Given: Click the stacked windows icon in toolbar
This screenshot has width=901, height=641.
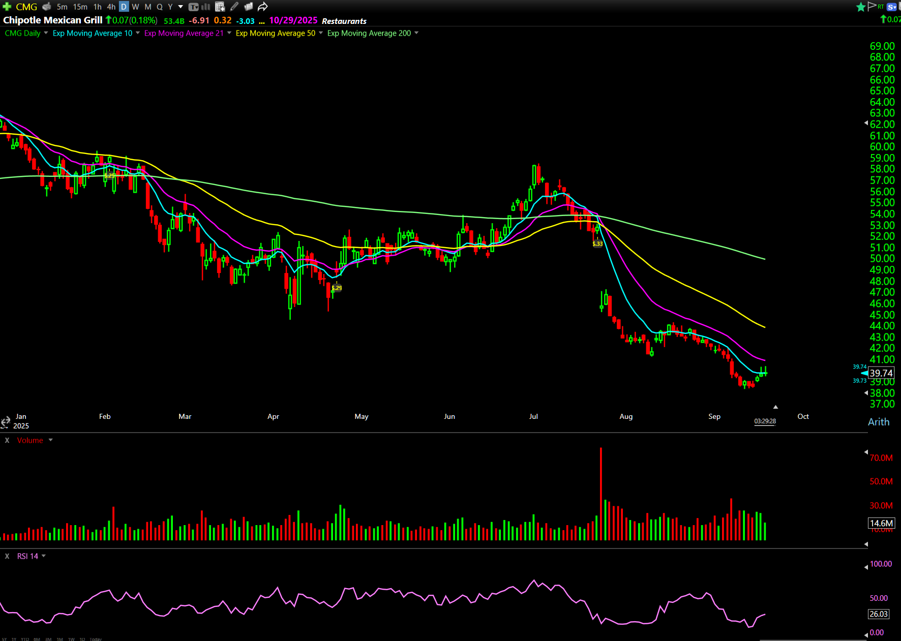Looking at the screenshot, I should pos(249,7).
